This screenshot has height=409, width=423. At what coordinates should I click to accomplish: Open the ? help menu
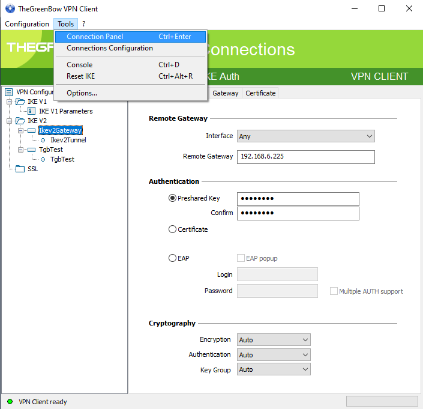tap(84, 24)
